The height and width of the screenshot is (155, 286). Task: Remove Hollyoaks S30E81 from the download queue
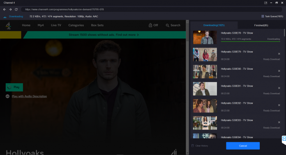click(279, 88)
